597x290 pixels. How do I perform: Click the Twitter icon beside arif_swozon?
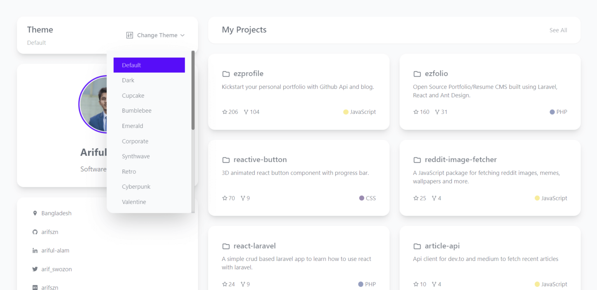tap(35, 269)
